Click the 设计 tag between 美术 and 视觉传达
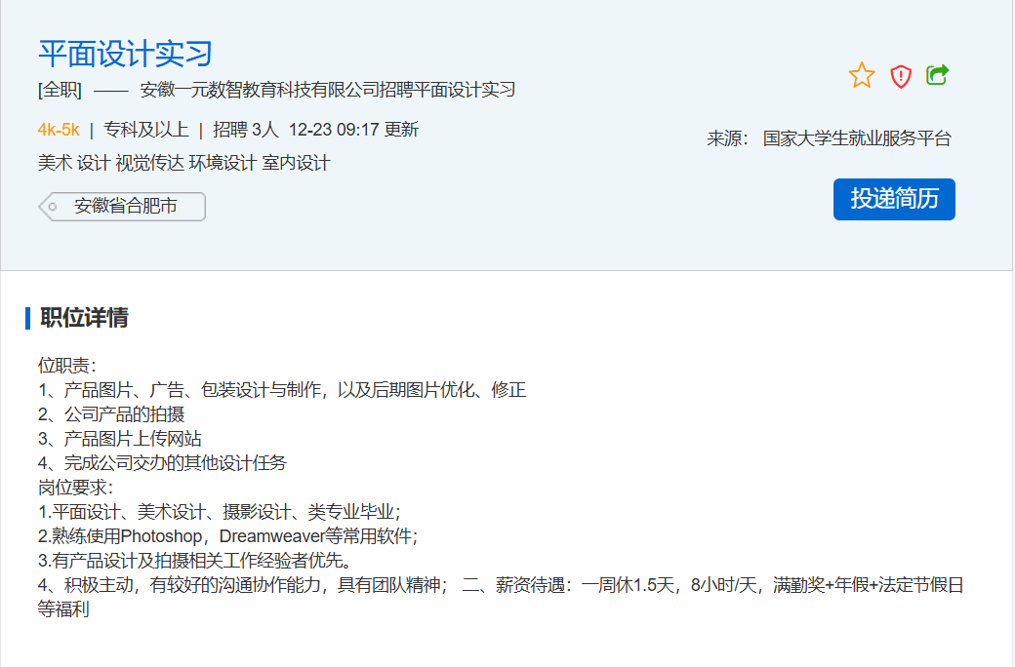 tap(94, 163)
